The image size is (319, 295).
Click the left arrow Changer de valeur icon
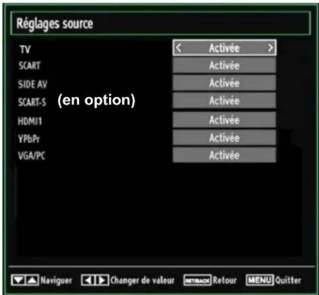(x=88, y=280)
